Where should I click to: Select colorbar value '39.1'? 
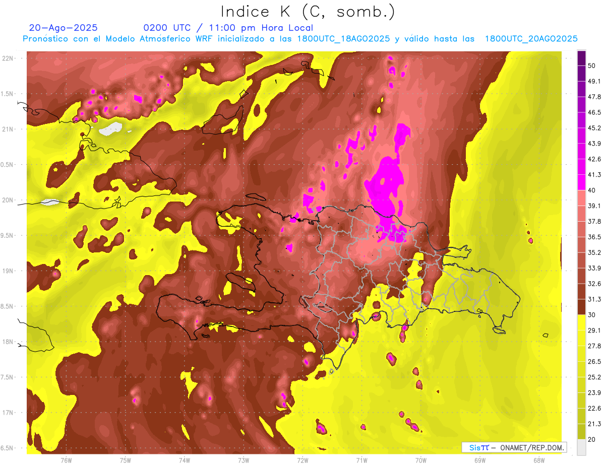[x=594, y=206]
